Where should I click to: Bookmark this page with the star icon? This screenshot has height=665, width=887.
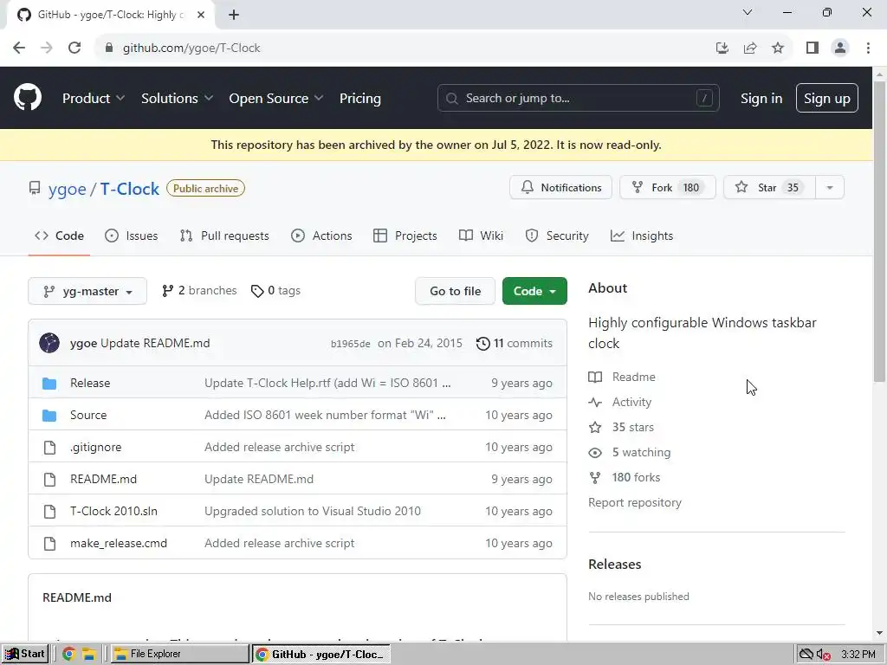point(778,48)
